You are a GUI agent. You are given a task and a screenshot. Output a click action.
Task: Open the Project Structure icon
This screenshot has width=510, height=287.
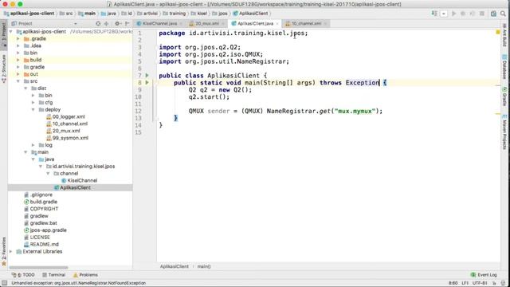(493, 14)
